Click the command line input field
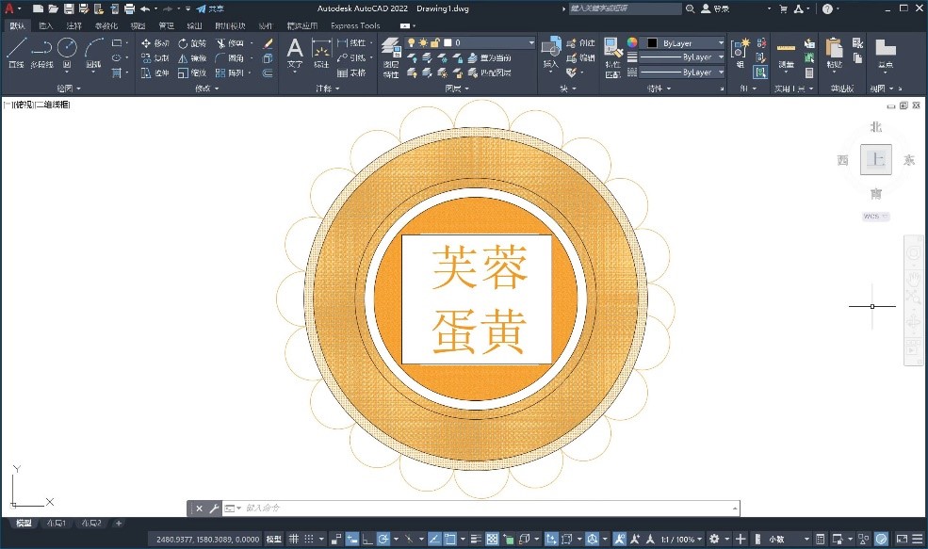Image resolution: width=928 pixels, height=549 pixels. [471, 509]
